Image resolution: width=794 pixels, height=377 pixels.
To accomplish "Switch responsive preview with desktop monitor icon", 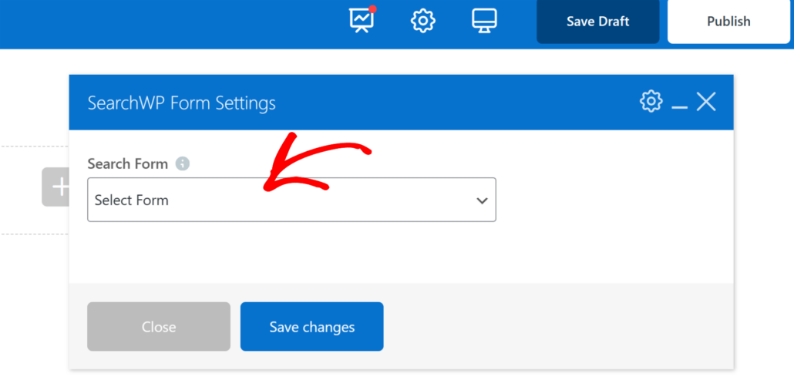I will [x=484, y=21].
